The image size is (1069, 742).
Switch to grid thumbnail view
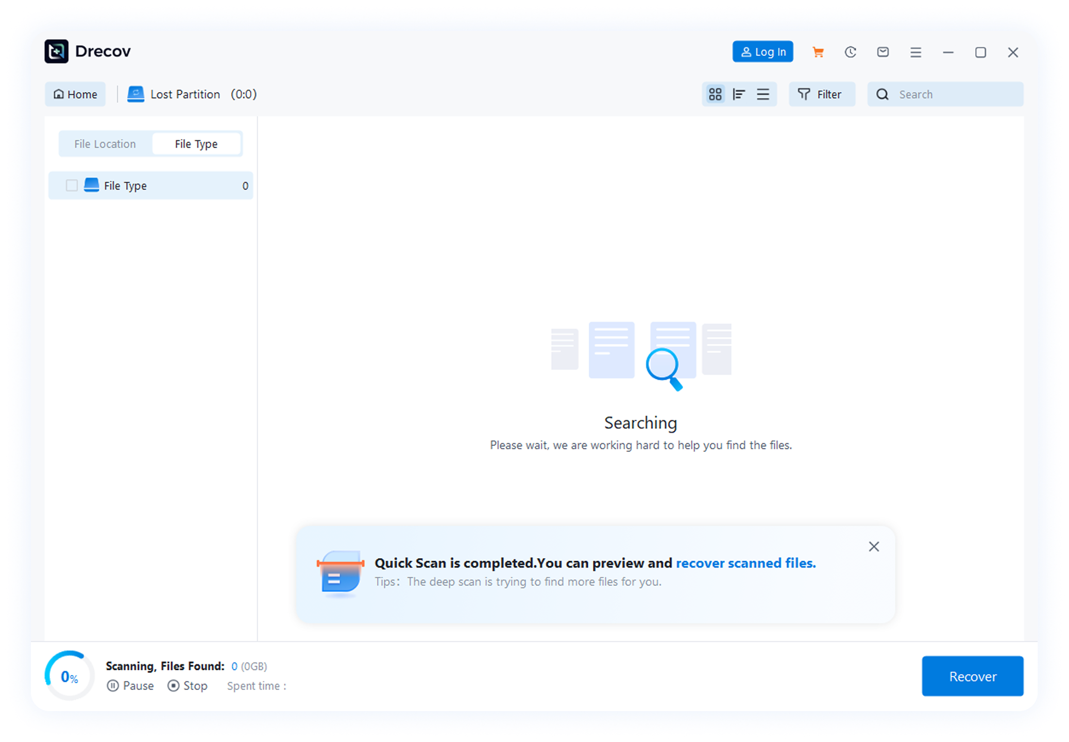[x=715, y=94]
